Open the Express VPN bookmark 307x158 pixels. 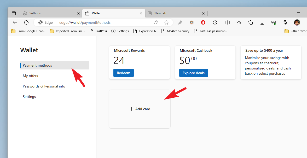click(145, 31)
